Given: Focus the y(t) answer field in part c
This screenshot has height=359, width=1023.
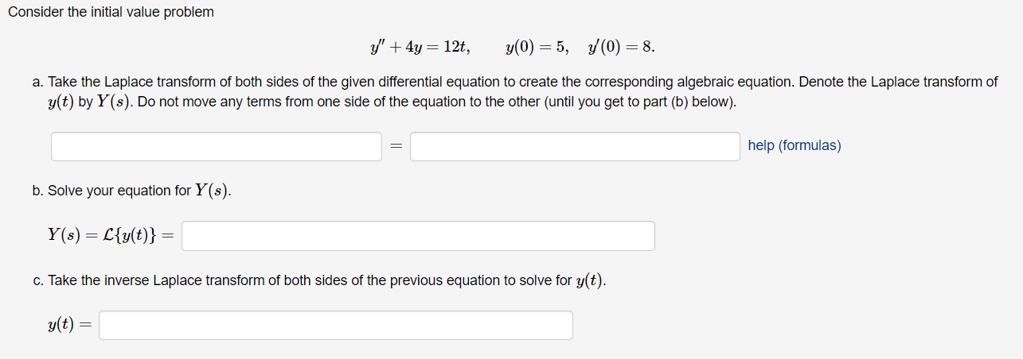Looking at the screenshot, I should (336, 325).
